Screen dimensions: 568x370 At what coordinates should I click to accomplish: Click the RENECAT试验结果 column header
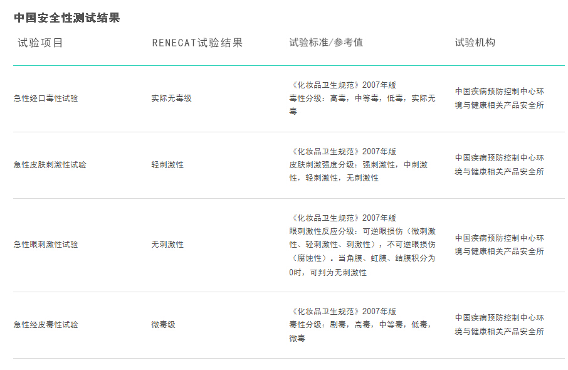tap(197, 43)
